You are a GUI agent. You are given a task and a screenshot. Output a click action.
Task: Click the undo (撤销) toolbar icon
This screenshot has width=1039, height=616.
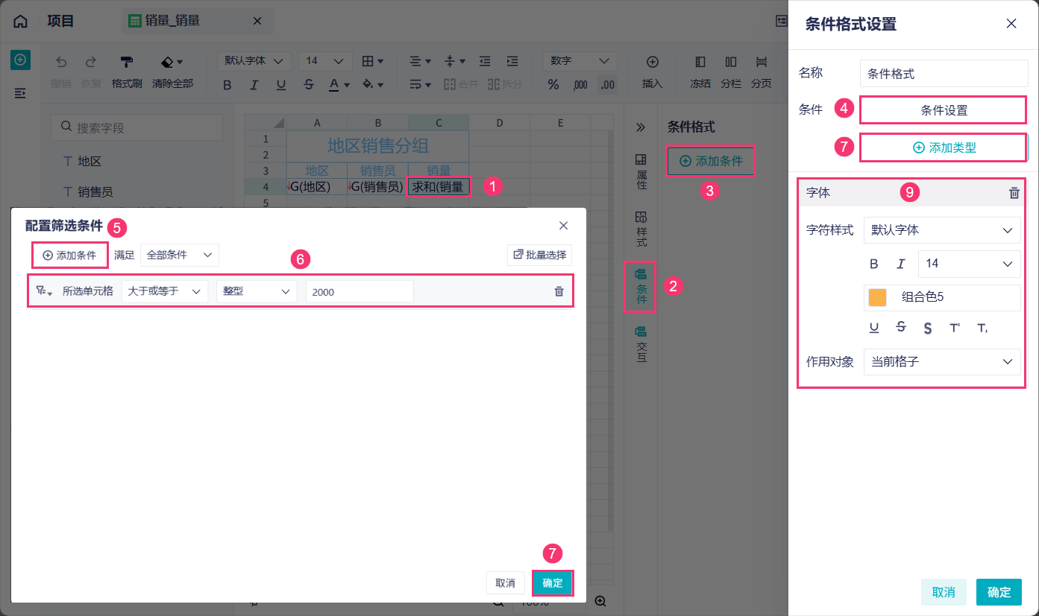point(61,62)
